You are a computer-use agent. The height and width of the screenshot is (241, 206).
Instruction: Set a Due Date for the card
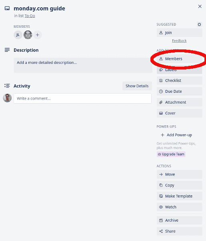pyautogui.click(x=179, y=92)
